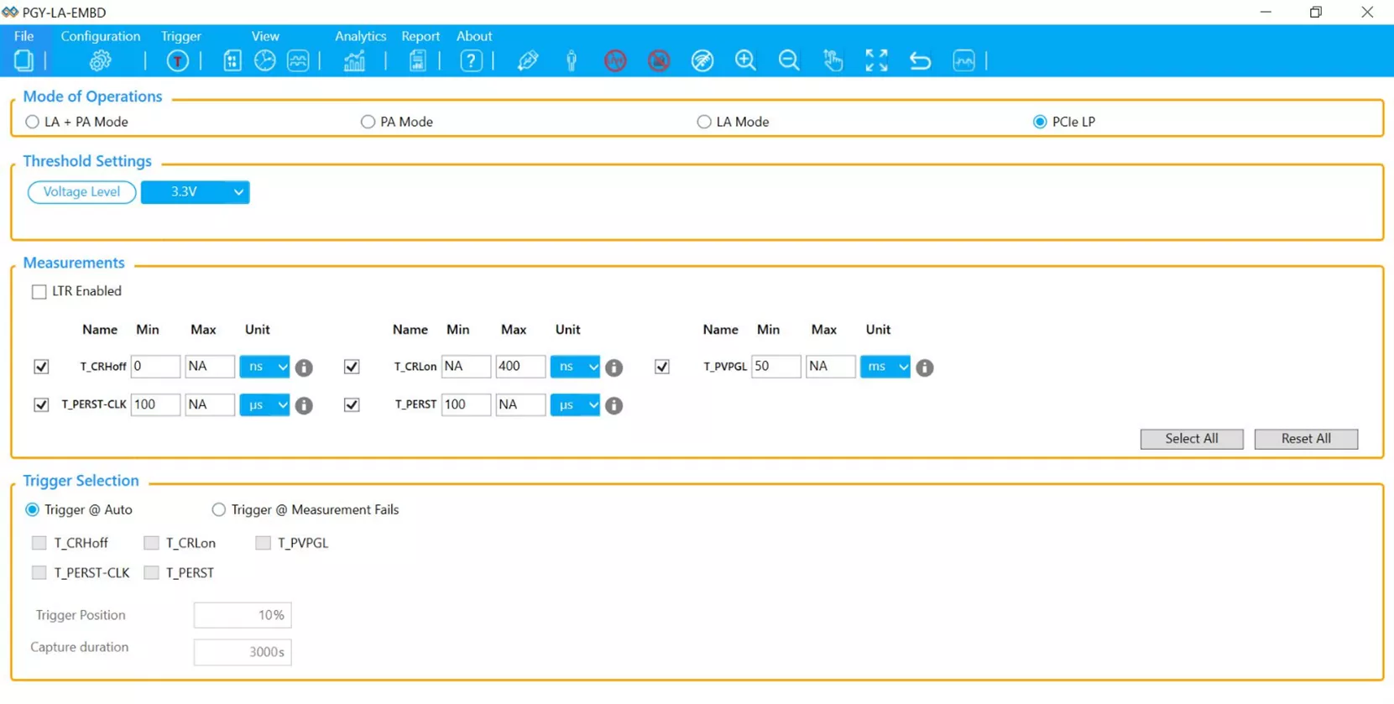Screen dimensions: 1394x704
Task: Click the Configuration gear icon
Action: pyautogui.click(x=101, y=61)
